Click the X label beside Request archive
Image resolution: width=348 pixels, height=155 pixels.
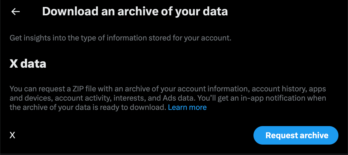[x=12, y=135]
